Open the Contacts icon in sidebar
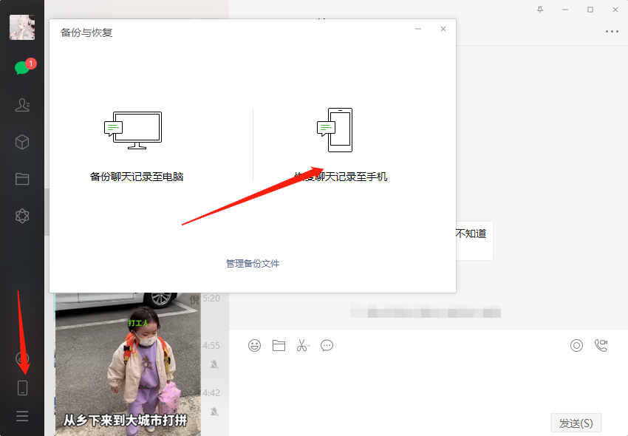 click(x=22, y=105)
